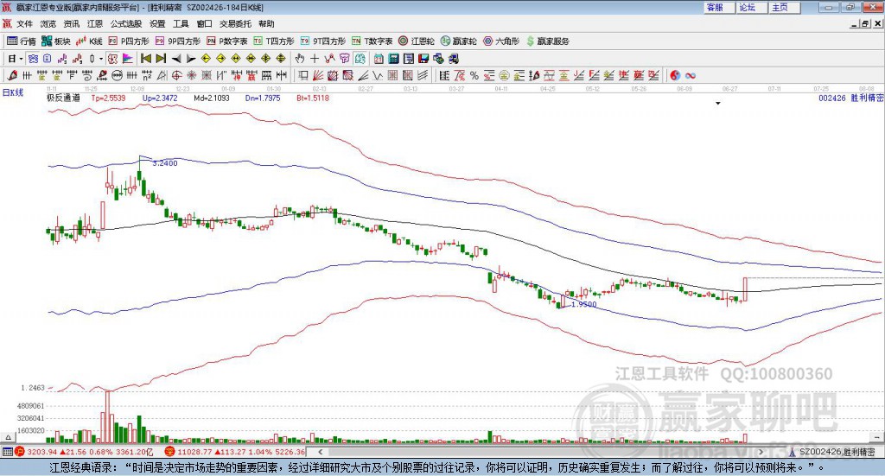The image size is (885, 476).
Task: Open the 板块 sectors view
Action: (x=55, y=41)
